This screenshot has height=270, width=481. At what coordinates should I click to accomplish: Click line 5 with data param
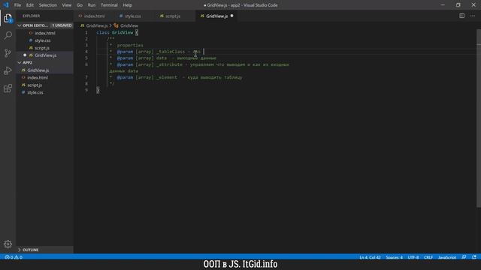(x=163, y=58)
